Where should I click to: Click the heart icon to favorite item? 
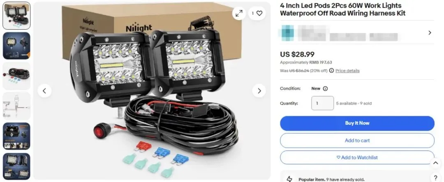point(259,13)
